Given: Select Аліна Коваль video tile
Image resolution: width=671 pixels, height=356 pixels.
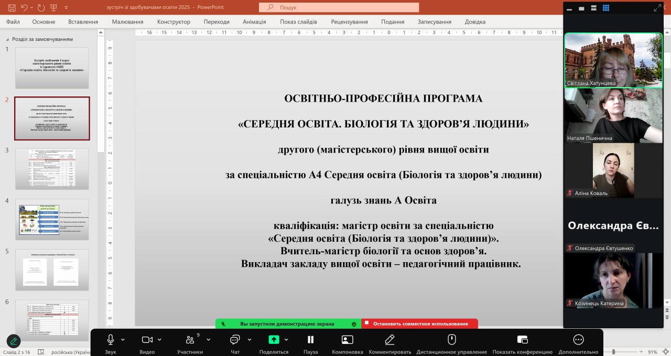Looking at the screenshot, I should [x=613, y=170].
